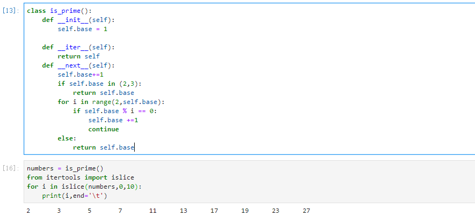Viewport: 475px width, 216px height.
Task: Click output value 23
Action: (275, 211)
